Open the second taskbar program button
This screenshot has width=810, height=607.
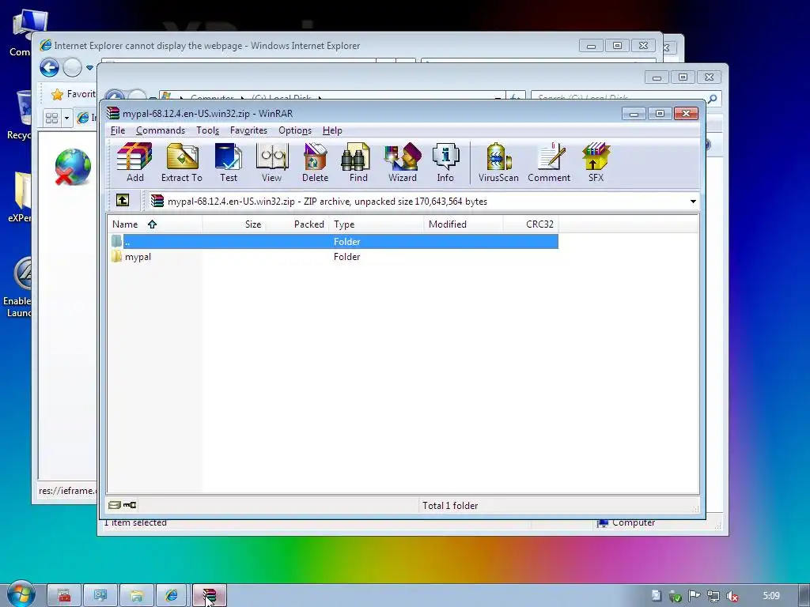[x=100, y=596]
